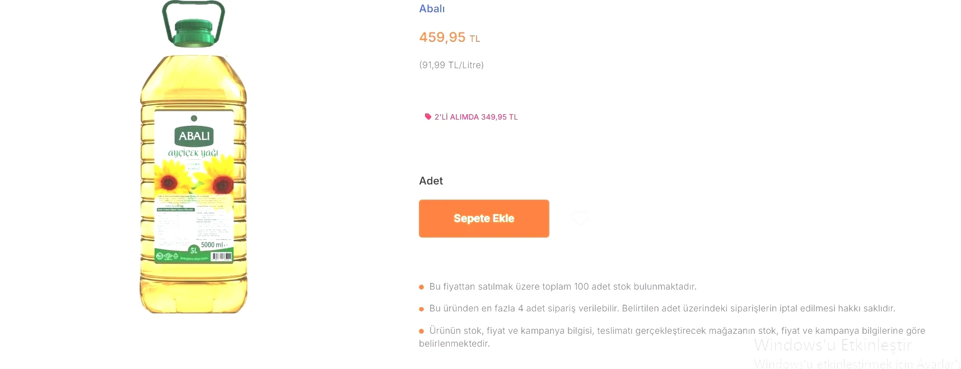Screen dimensions: 961x369
Task: Click the 5000 ml text on label
Action: click(214, 245)
